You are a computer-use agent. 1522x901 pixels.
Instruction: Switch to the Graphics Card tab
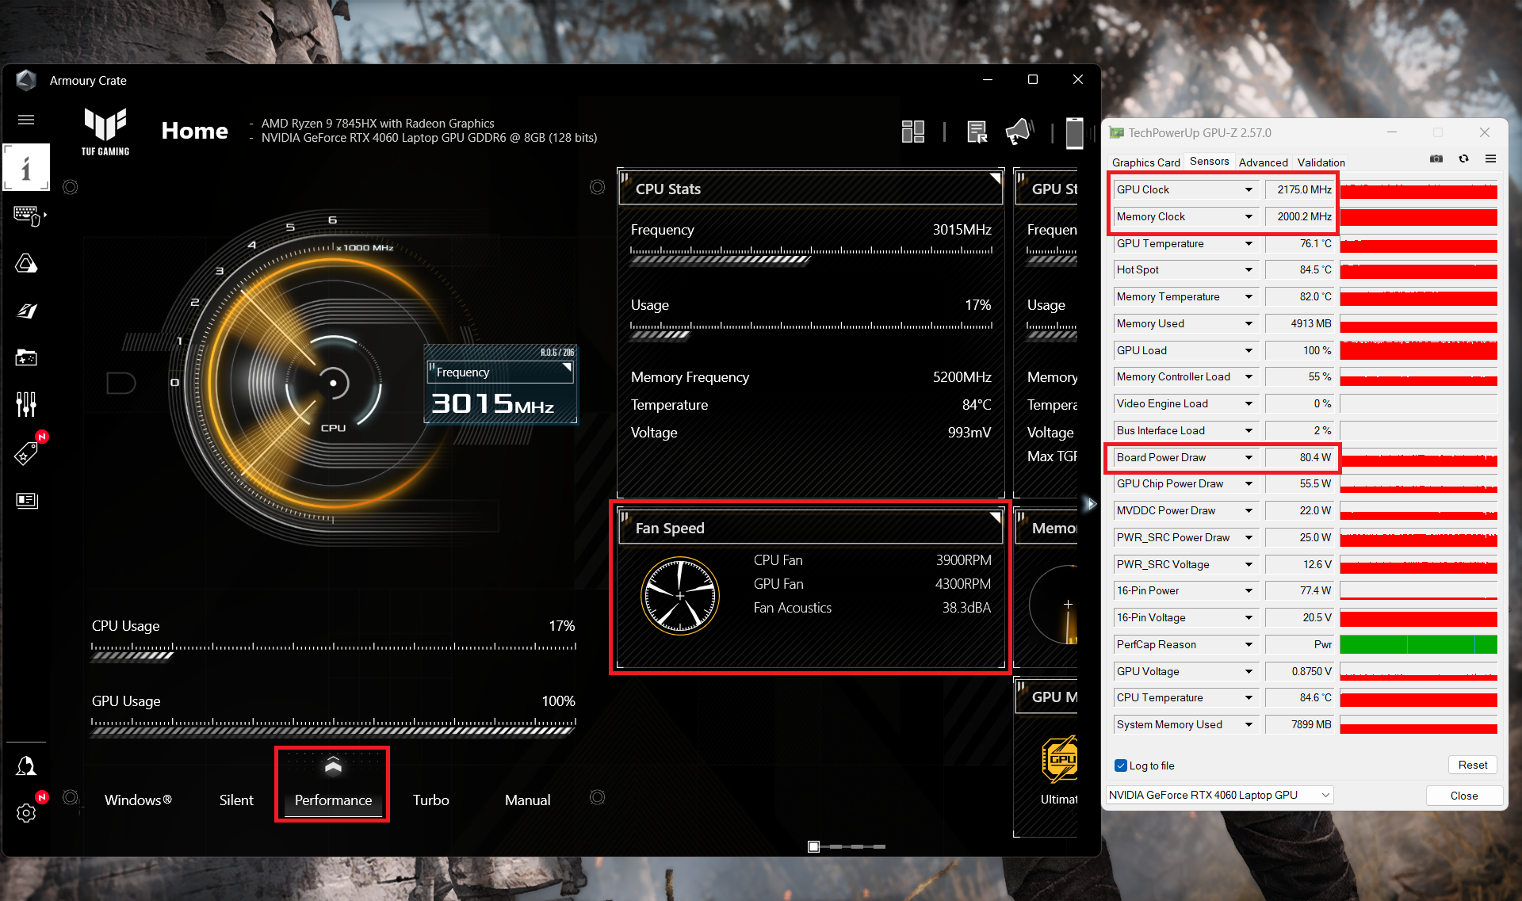[1145, 162]
